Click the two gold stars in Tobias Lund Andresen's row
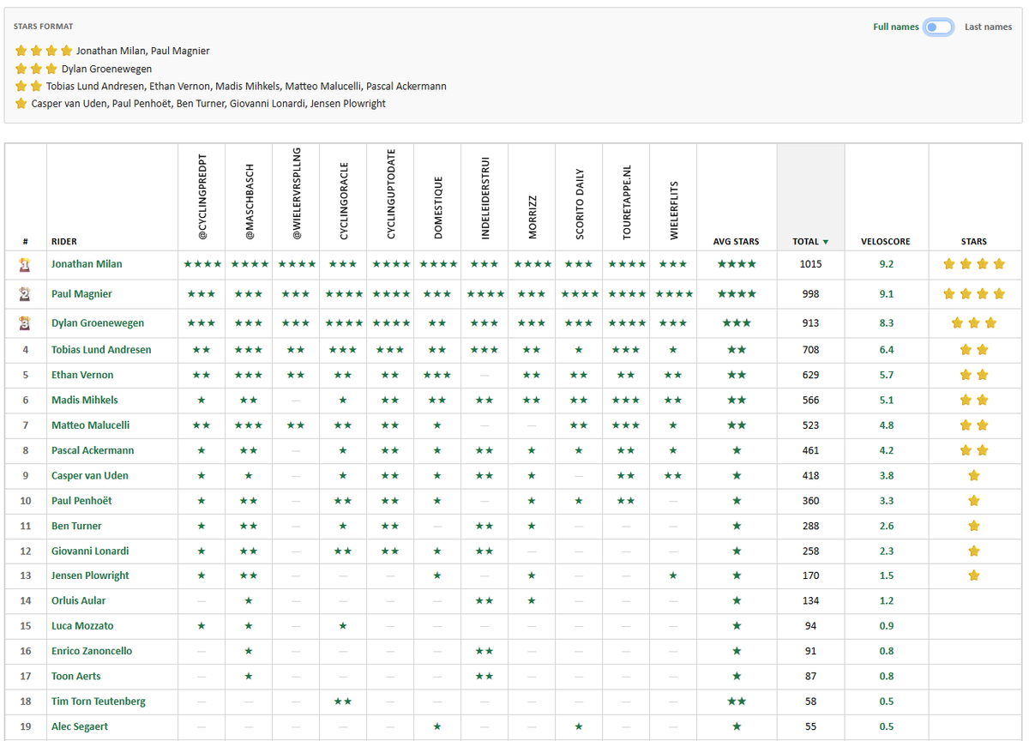The height and width of the screenshot is (741, 1029). 973,350
